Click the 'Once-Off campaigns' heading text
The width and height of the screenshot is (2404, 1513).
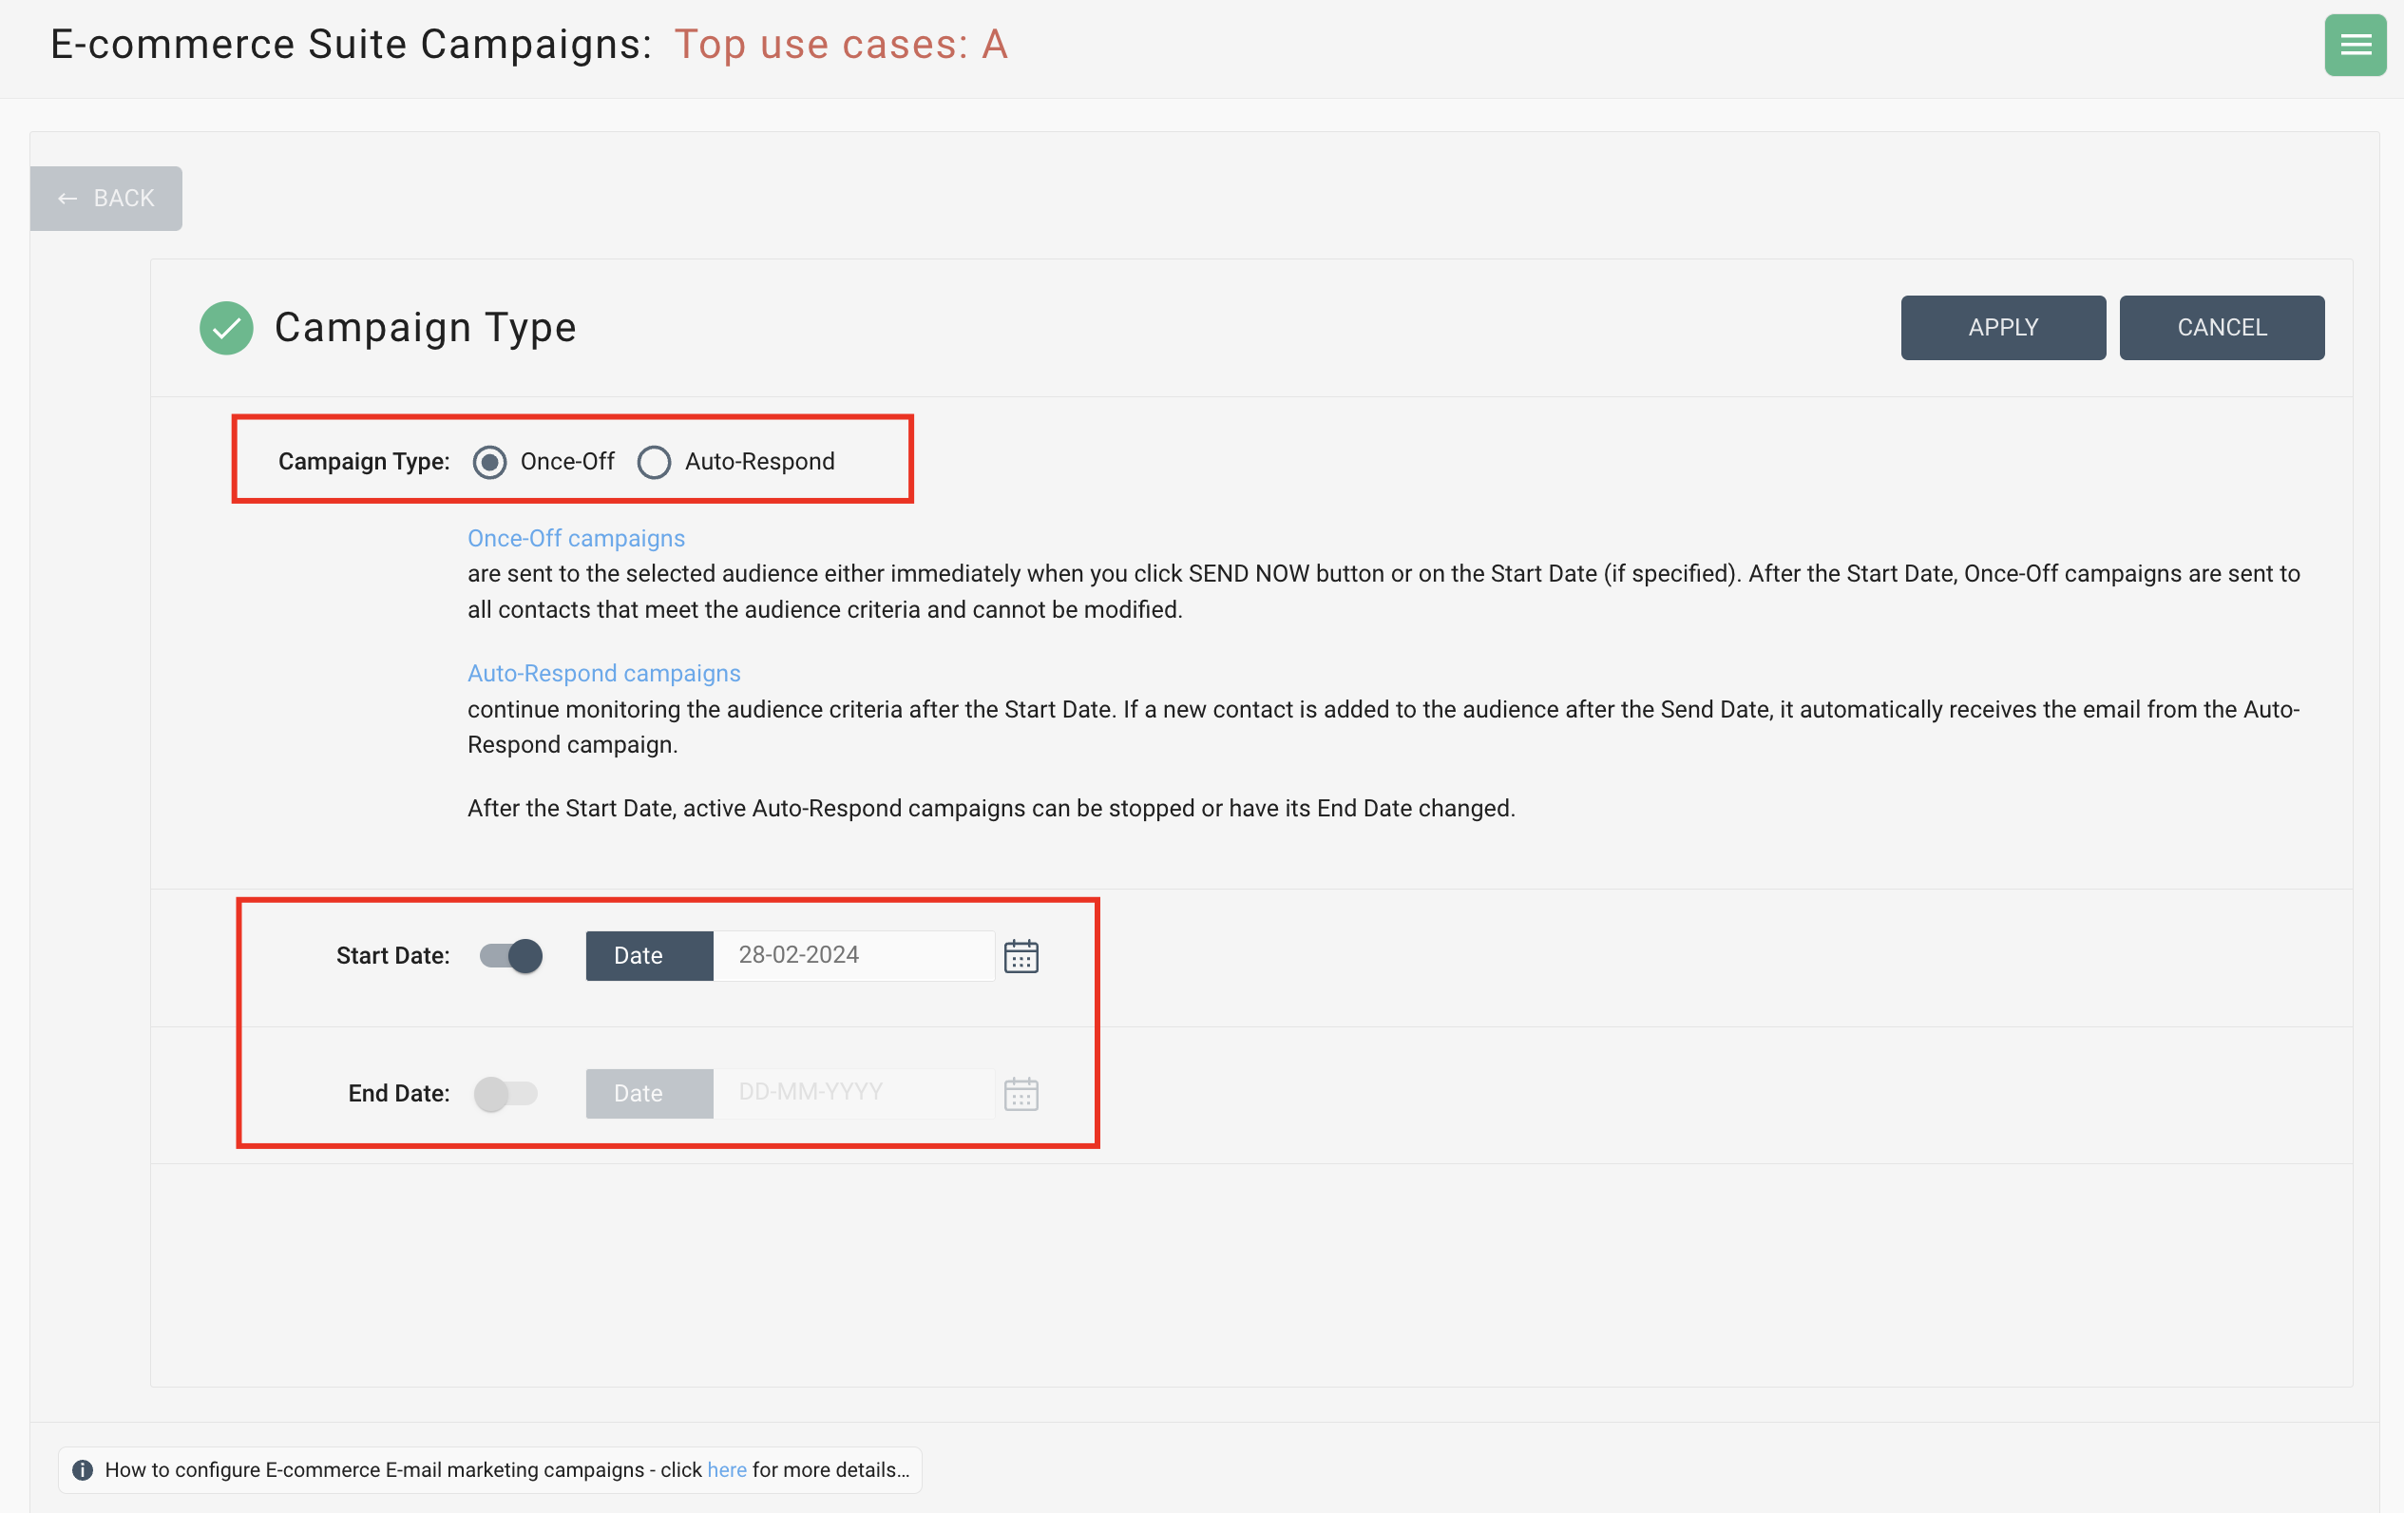[576, 538]
